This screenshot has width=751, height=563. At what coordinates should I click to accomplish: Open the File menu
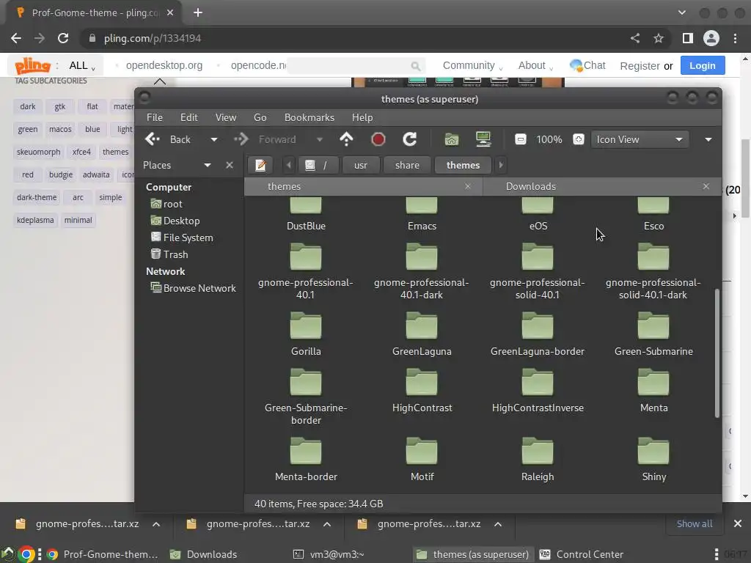point(154,117)
